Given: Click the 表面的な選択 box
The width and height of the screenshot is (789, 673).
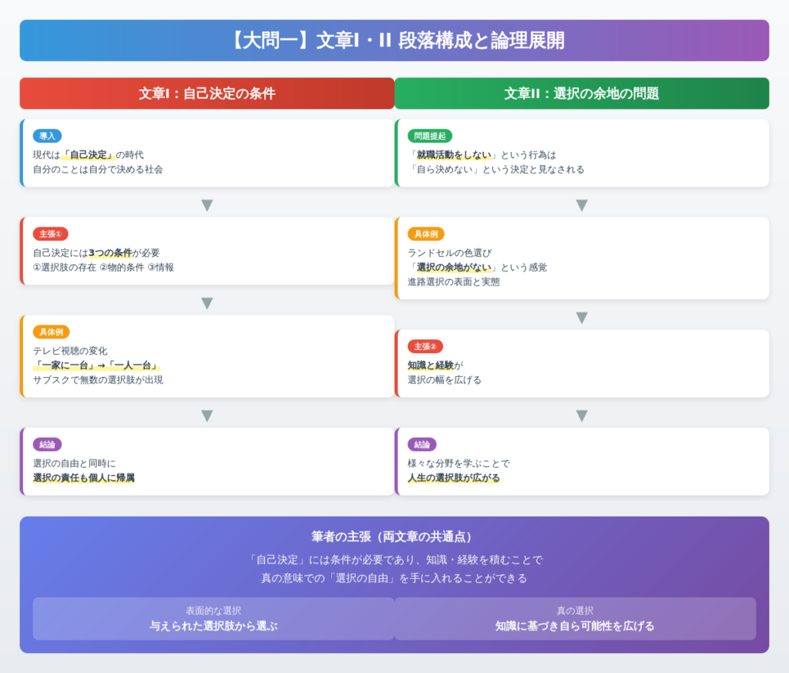Looking at the screenshot, I should [x=213, y=618].
